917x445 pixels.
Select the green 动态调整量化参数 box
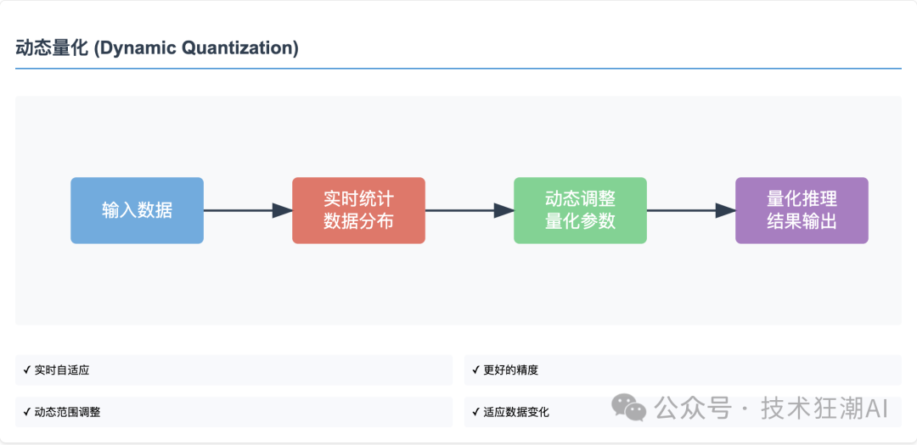(580, 210)
